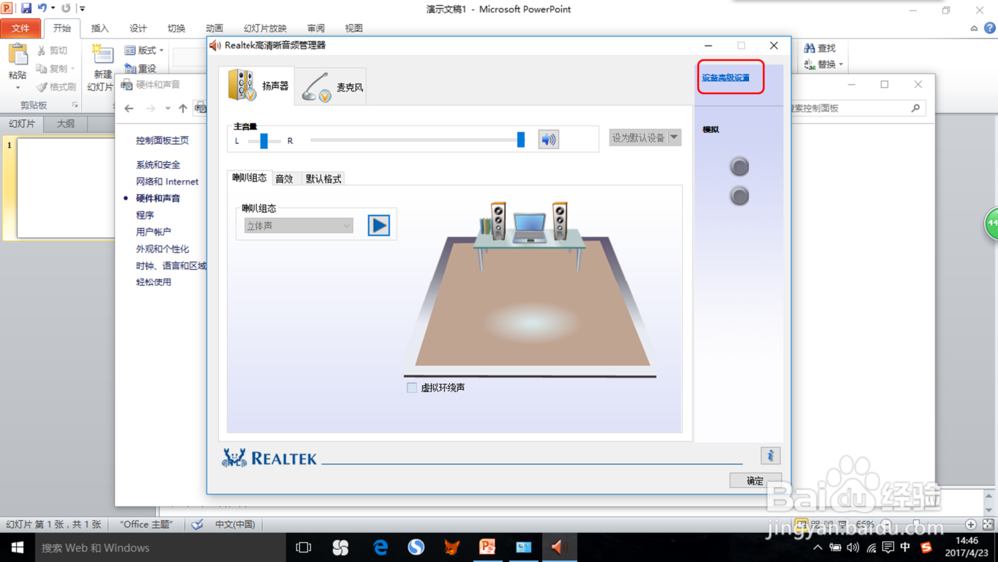Viewport: 998px width, 562px height.
Task: Switch to the 音效 tab
Action: 284,179
